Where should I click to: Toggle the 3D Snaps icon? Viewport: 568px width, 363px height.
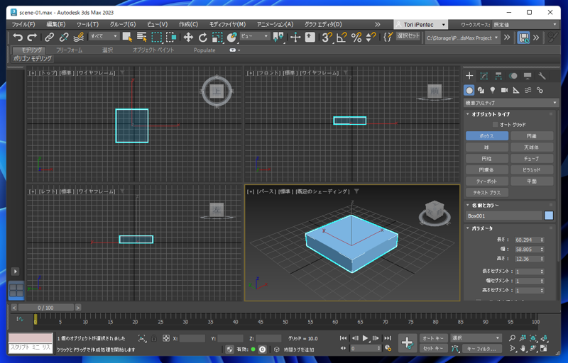[327, 37]
